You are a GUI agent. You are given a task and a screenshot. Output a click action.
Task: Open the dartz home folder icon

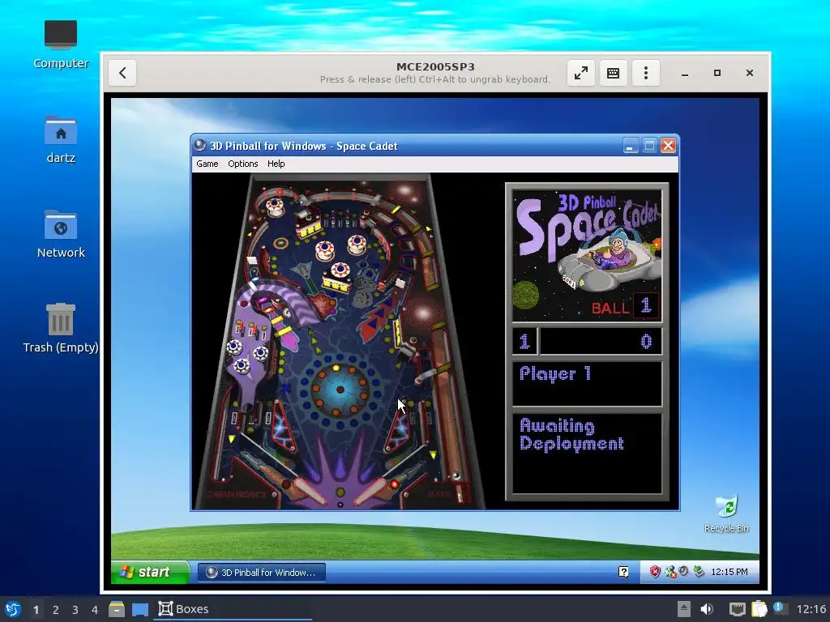[61, 139]
